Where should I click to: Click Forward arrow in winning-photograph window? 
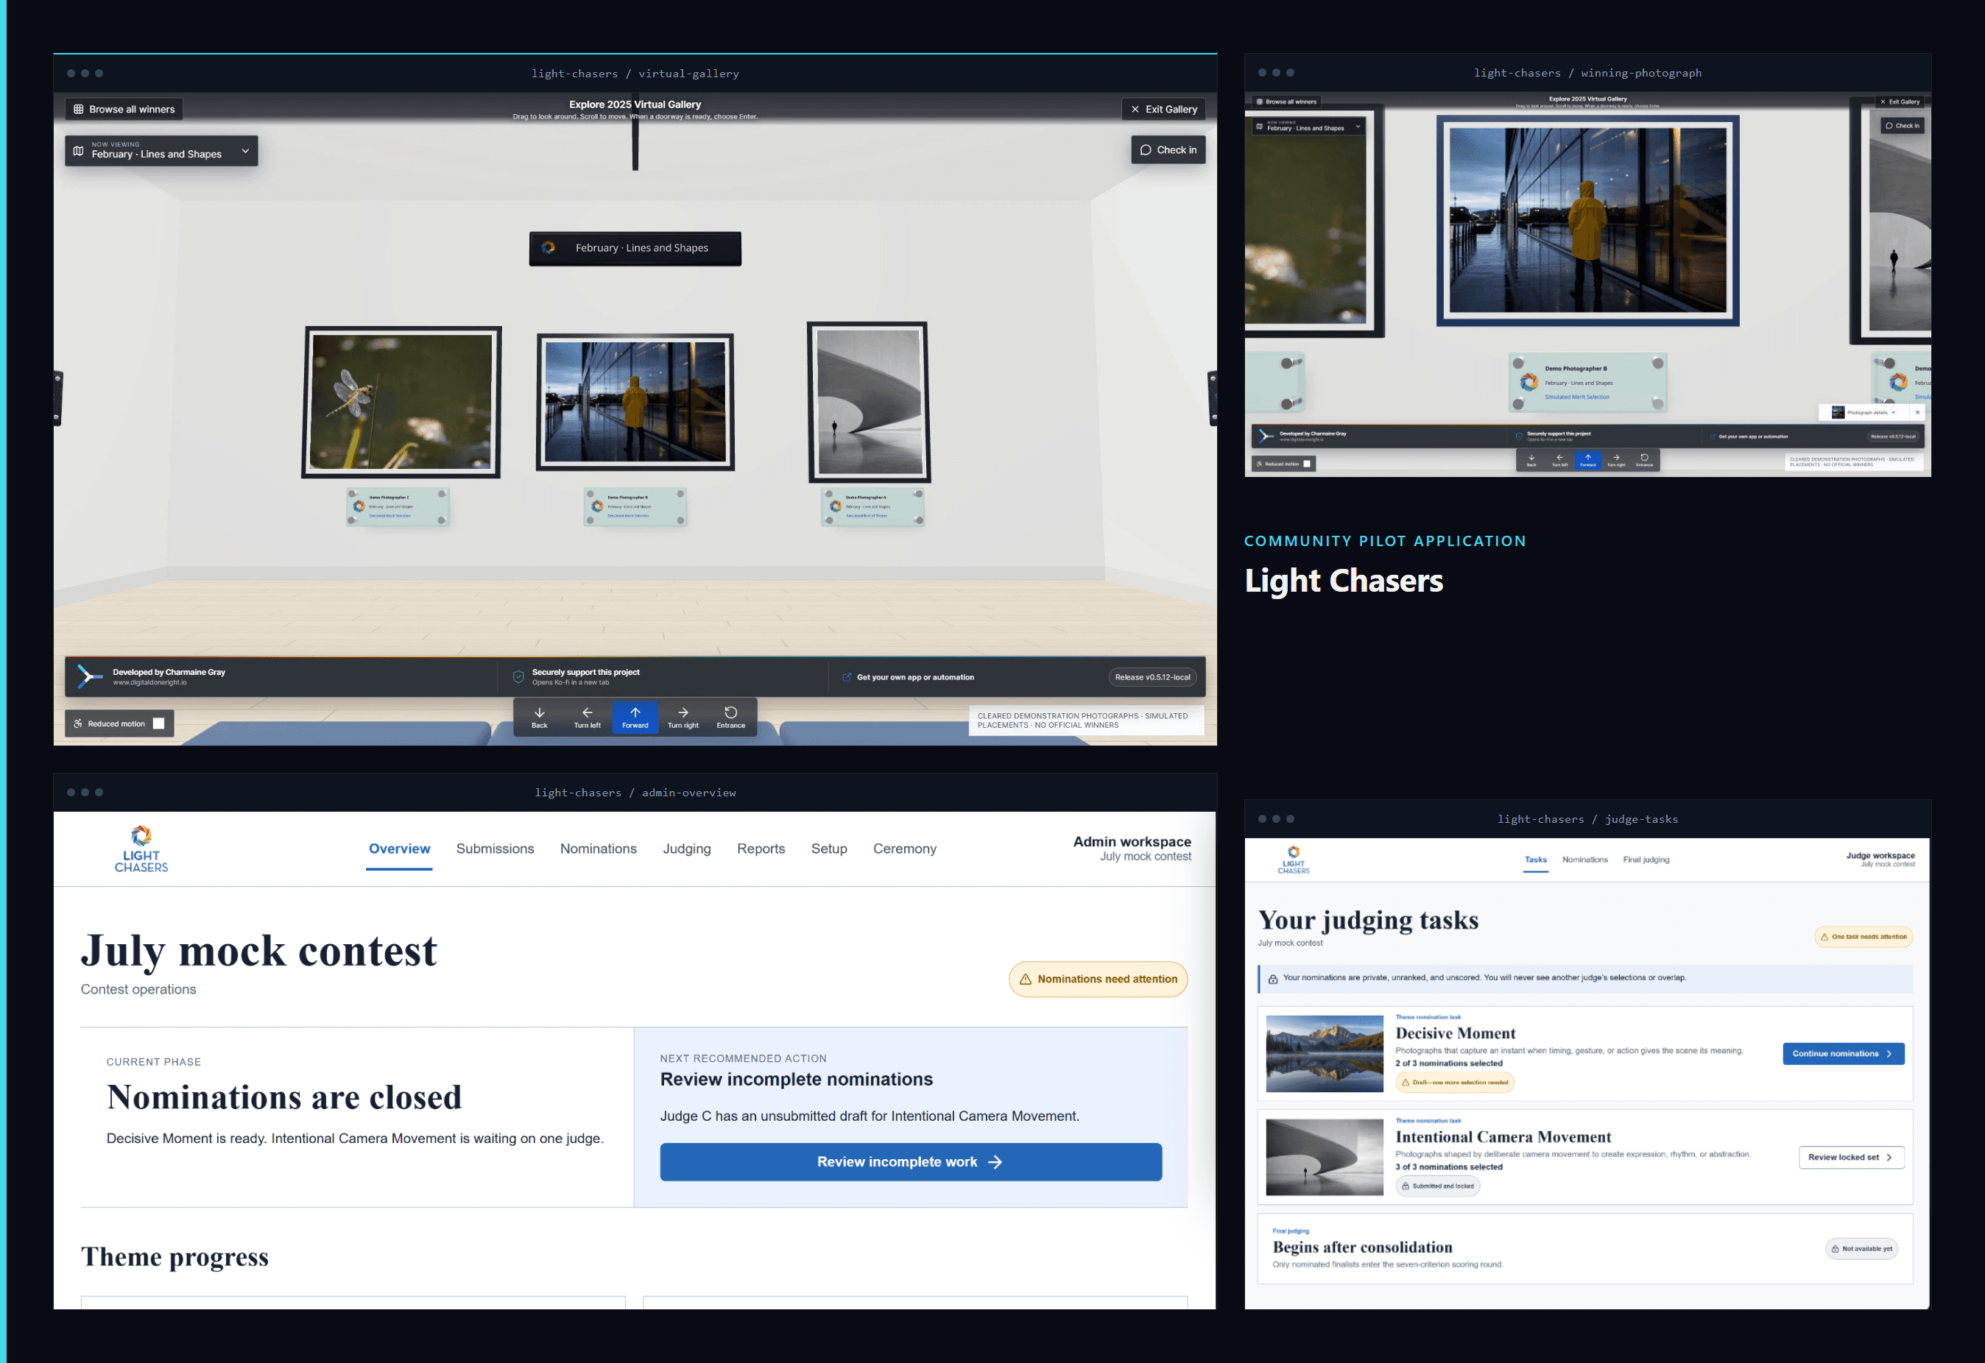1588,459
